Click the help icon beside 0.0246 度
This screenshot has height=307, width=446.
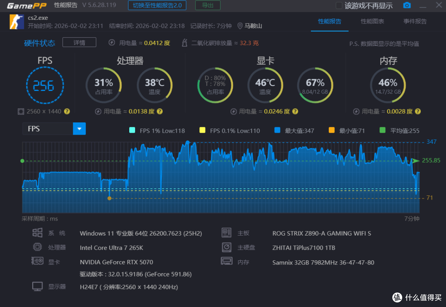point(295,112)
